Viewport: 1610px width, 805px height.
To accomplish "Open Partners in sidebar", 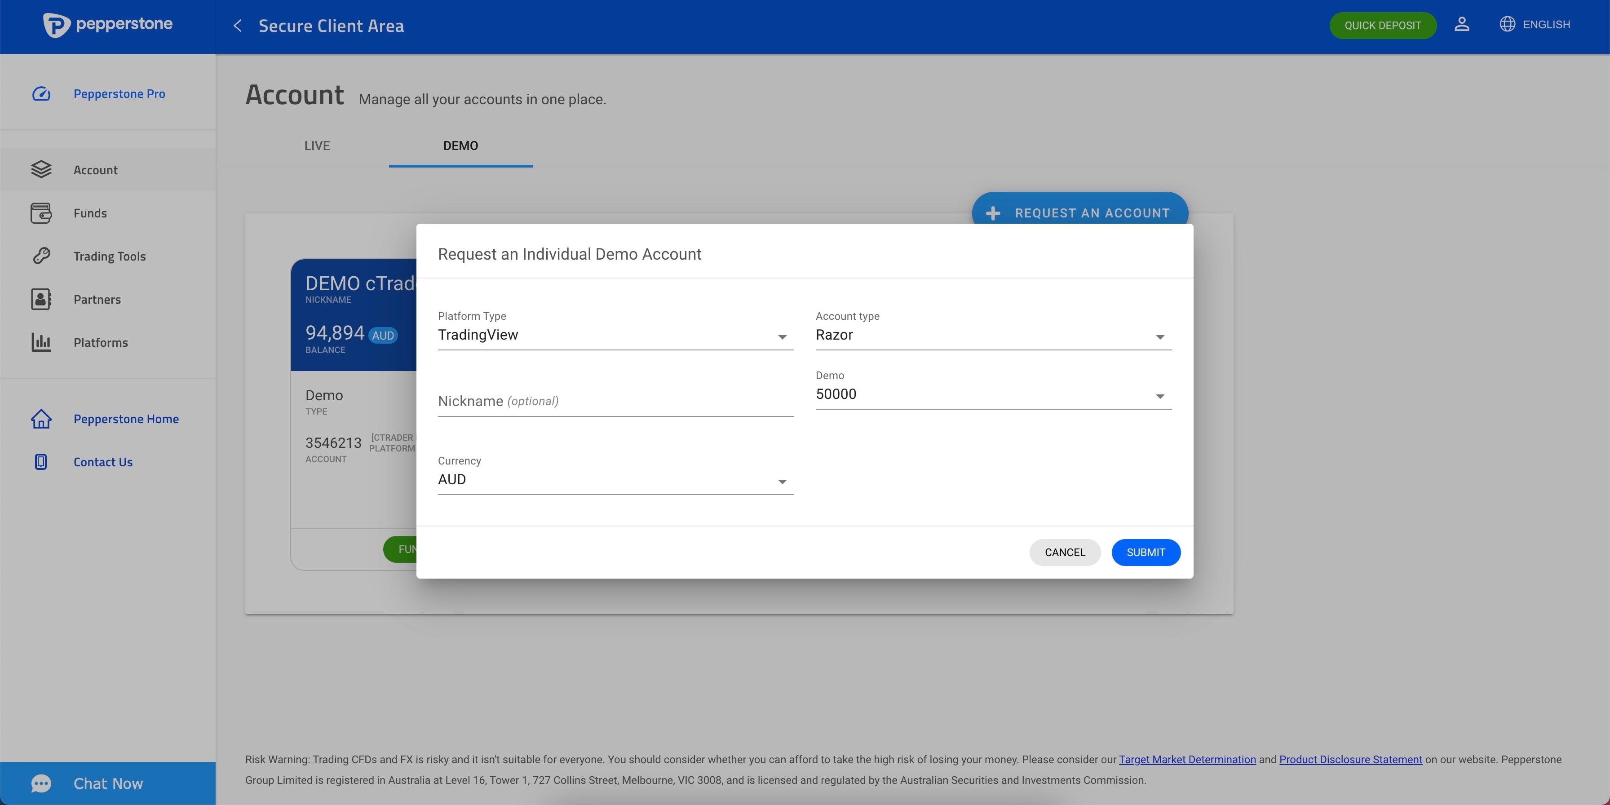I will tap(107, 299).
